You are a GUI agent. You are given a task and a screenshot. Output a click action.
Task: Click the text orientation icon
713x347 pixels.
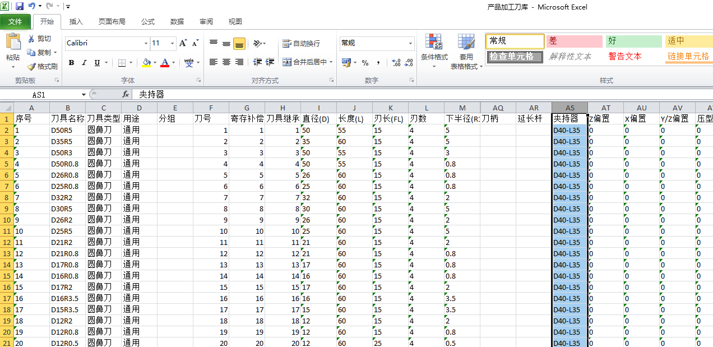pyautogui.click(x=257, y=43)
